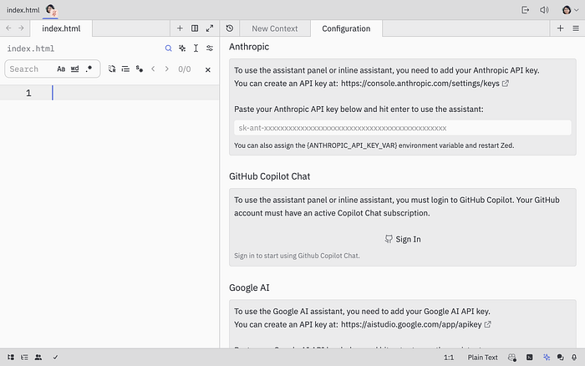Screen dimensions: 585x366
Task: Toggle assistant panel sparkle in status bar
Action: pyautogui.click(x=547, y=357)
